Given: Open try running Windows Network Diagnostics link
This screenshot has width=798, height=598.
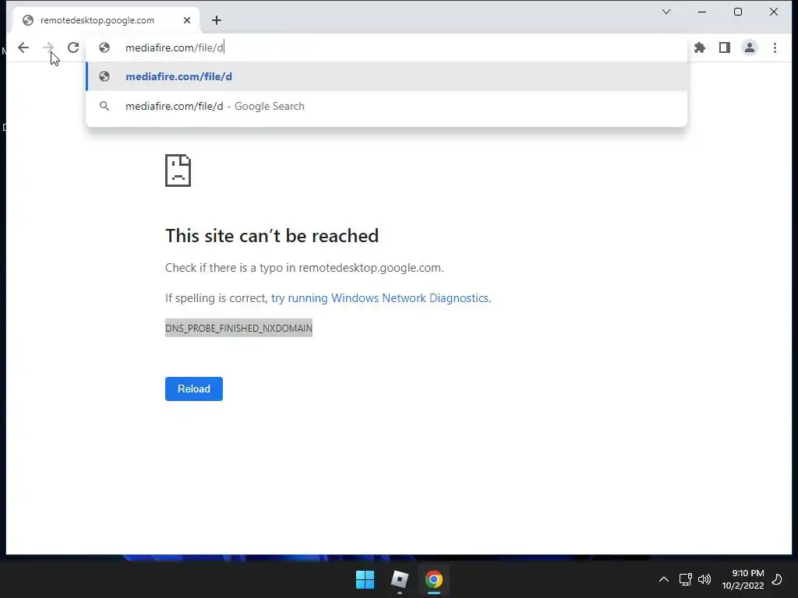Looking at the screenshot, I should point(380,298).
